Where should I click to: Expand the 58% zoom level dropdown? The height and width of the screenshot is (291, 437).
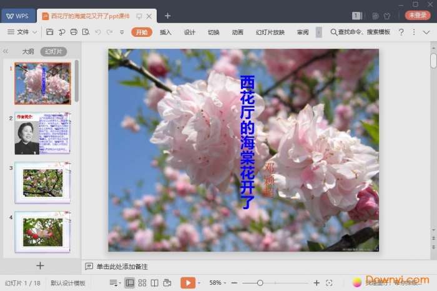[x=219, y=283]
